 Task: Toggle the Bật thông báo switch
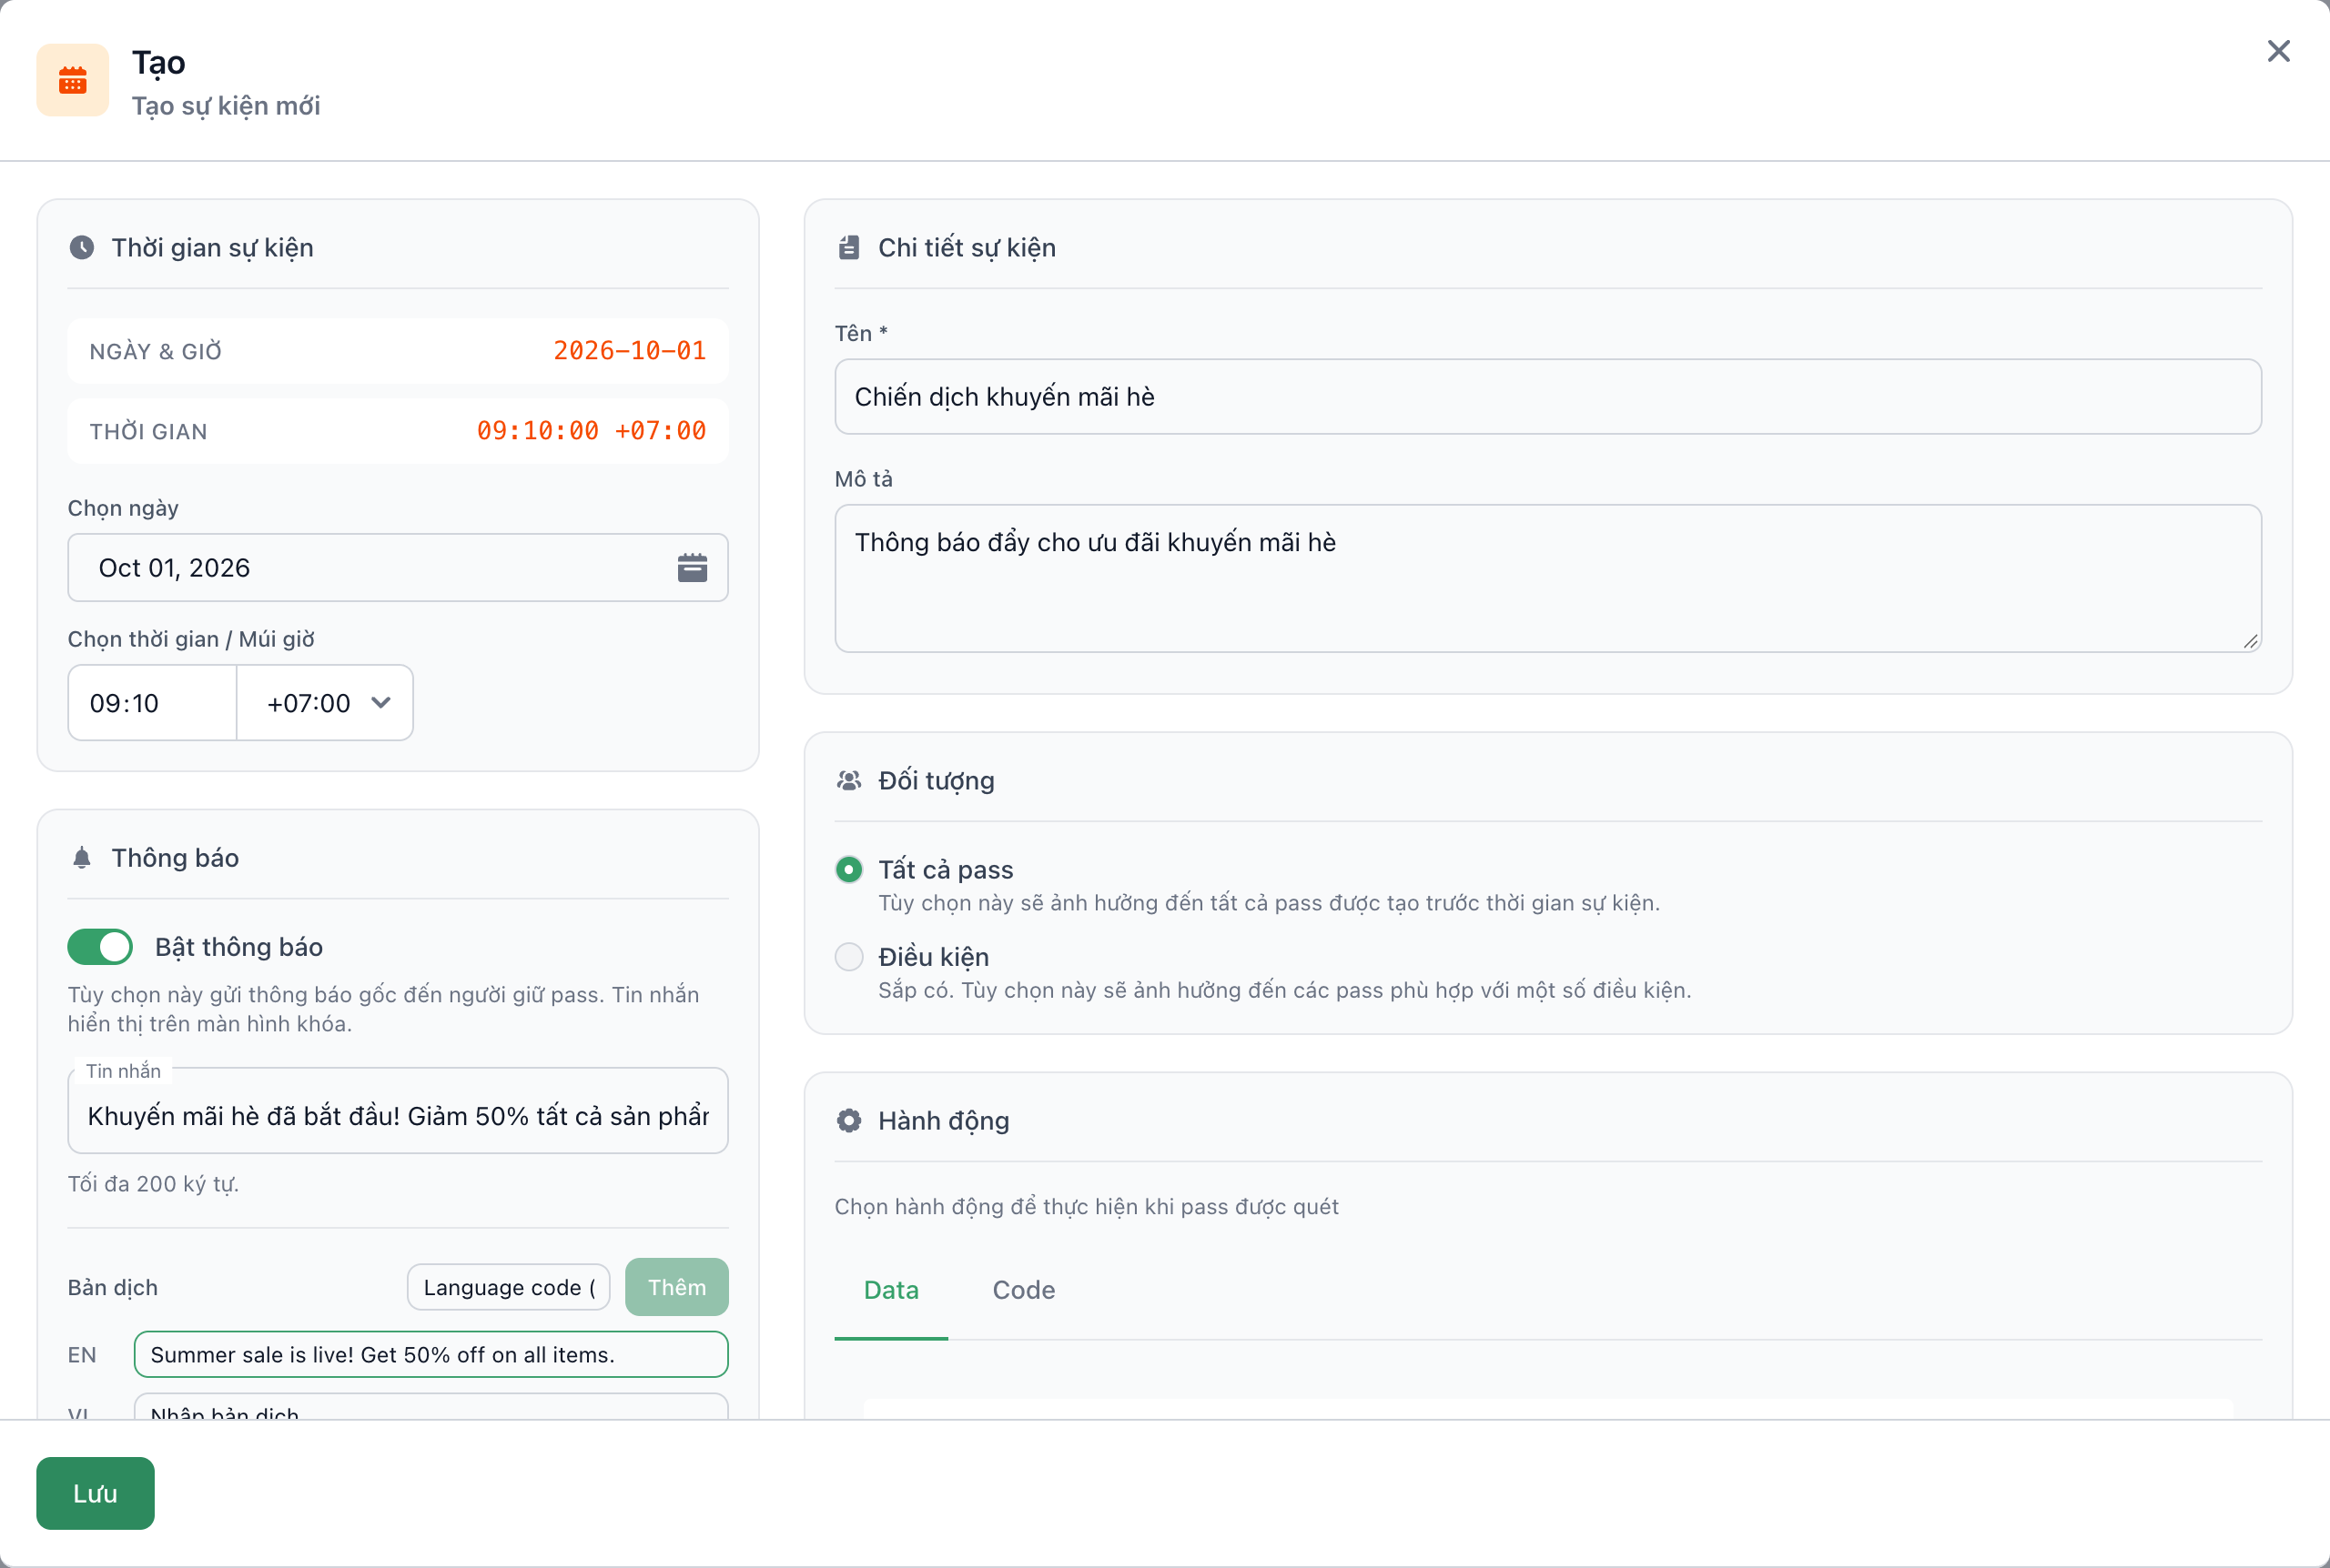(x=100, y=946)
